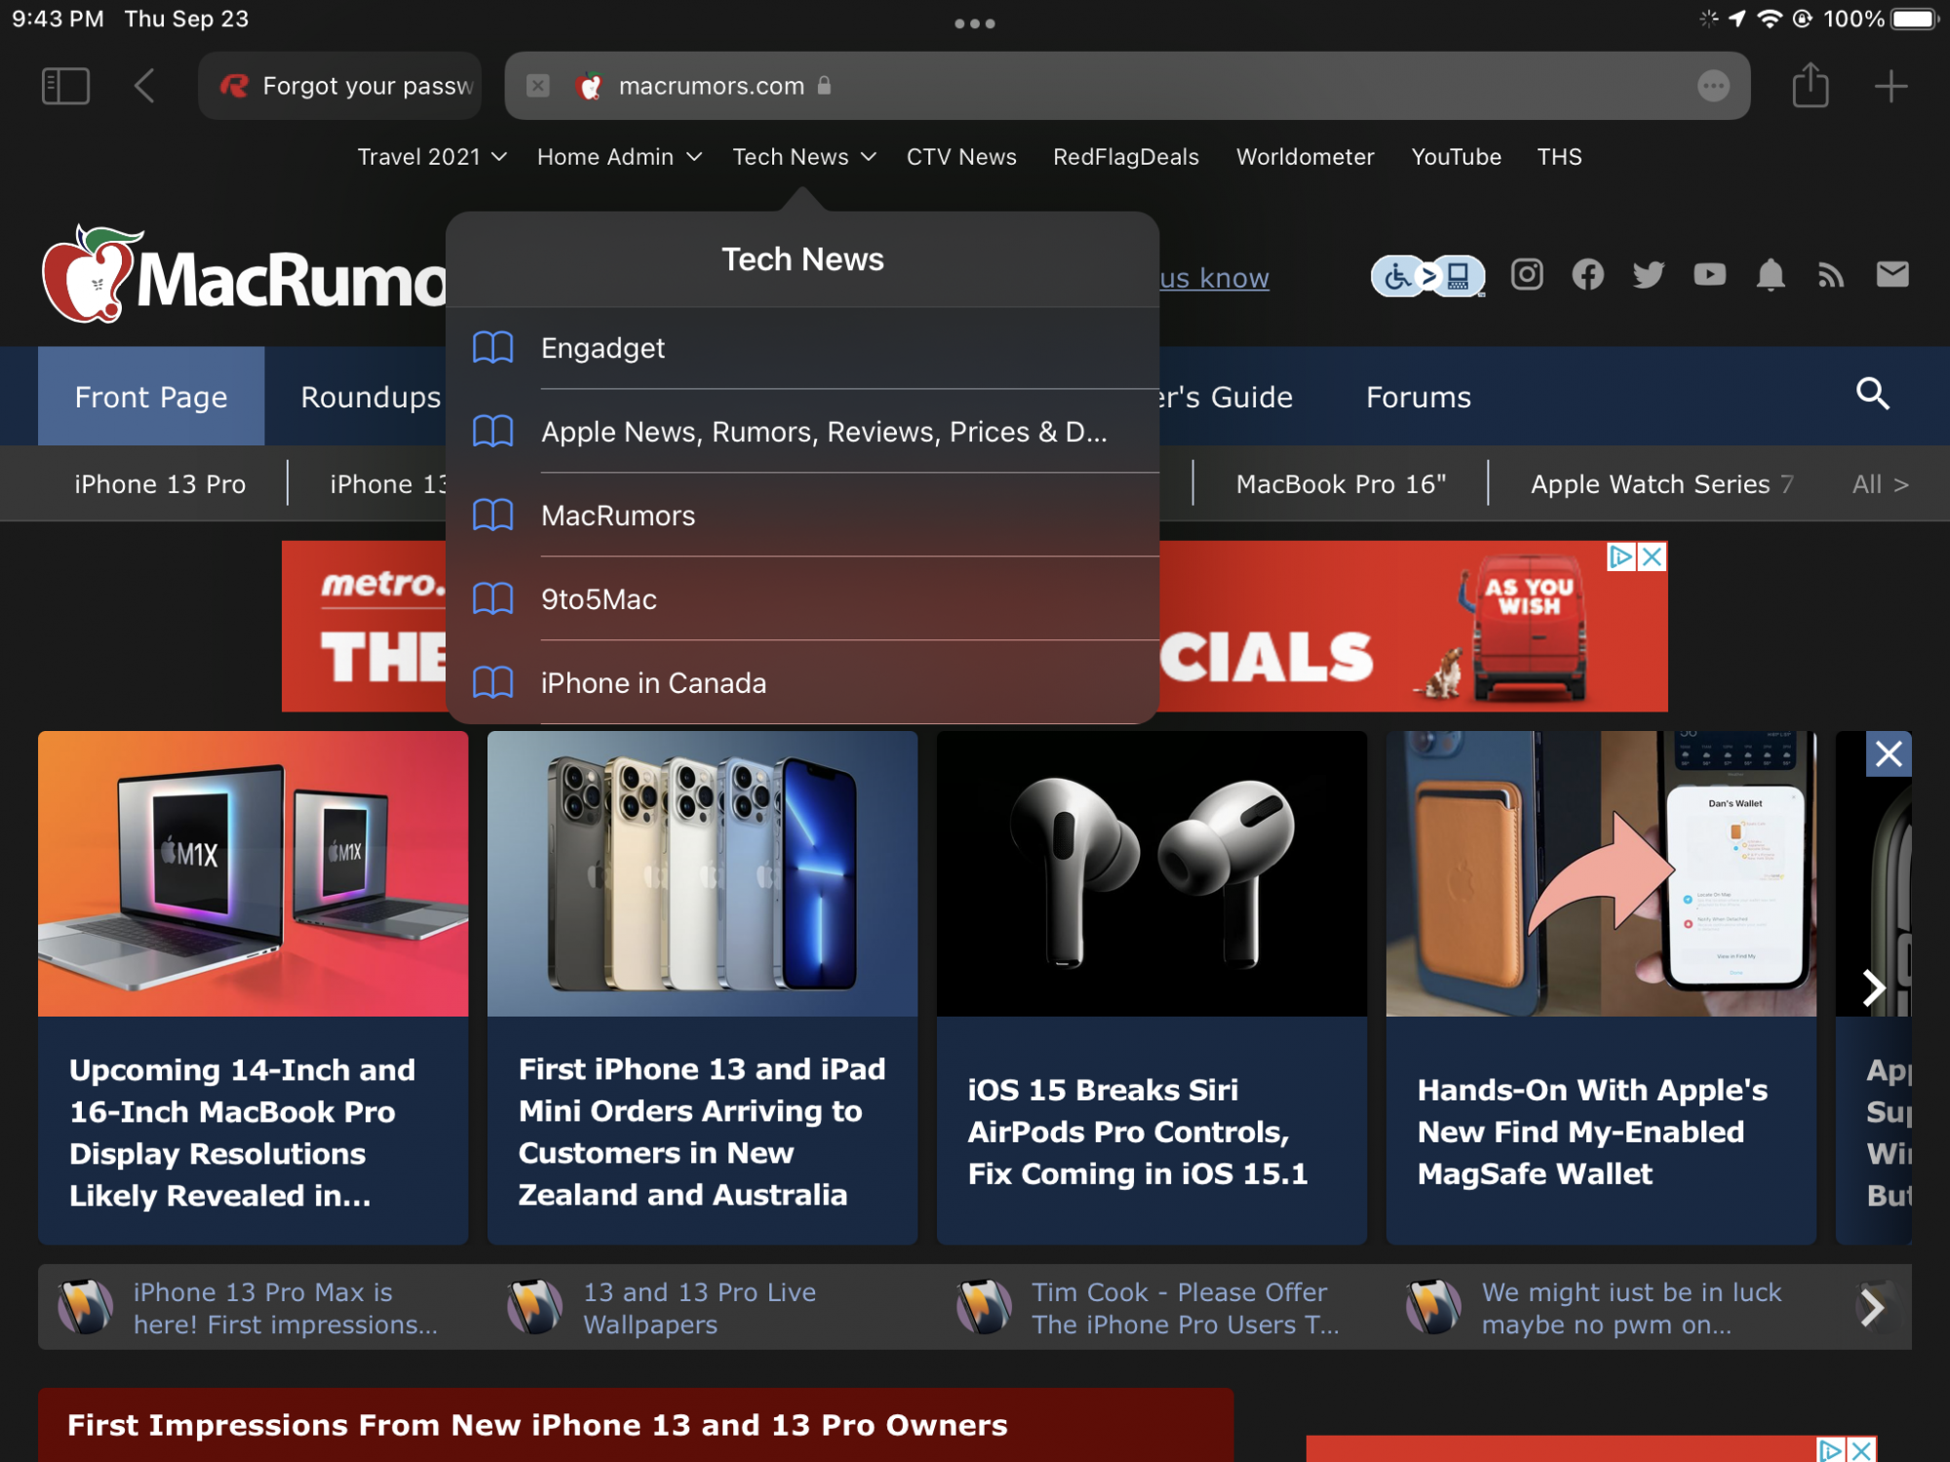This screenshot has height=1462, width=1950.
Task: Open the Worldometer bookmark link
Action: [x=1305, y=157]
